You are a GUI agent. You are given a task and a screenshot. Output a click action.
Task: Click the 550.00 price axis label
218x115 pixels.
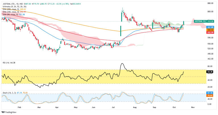(x=210, y=44)
